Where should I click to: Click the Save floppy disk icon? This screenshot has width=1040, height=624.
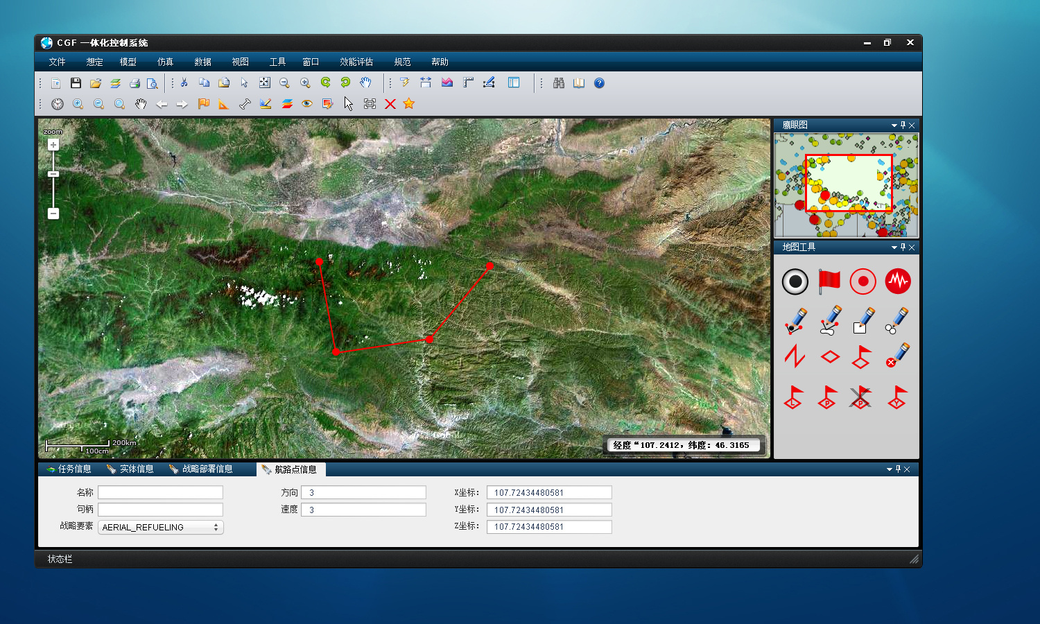(76, 83)
